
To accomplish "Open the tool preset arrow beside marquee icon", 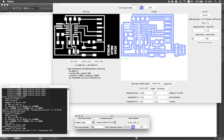I will [x=7, y=8].
